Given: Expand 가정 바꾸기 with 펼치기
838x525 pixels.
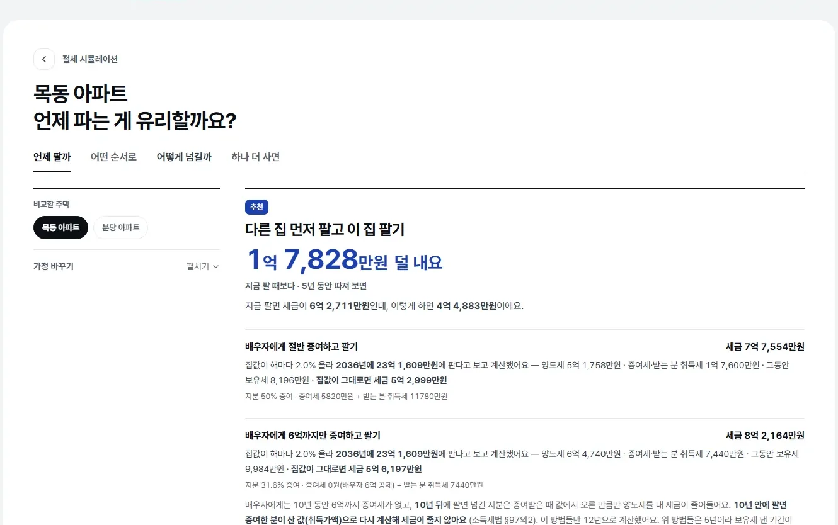Looking at the screenshot, I should 203,266.
